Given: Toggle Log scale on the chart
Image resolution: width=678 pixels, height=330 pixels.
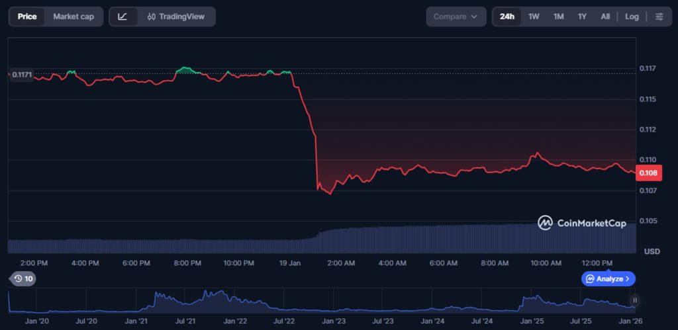Looking at the screenshot, I should pos(632,17).
